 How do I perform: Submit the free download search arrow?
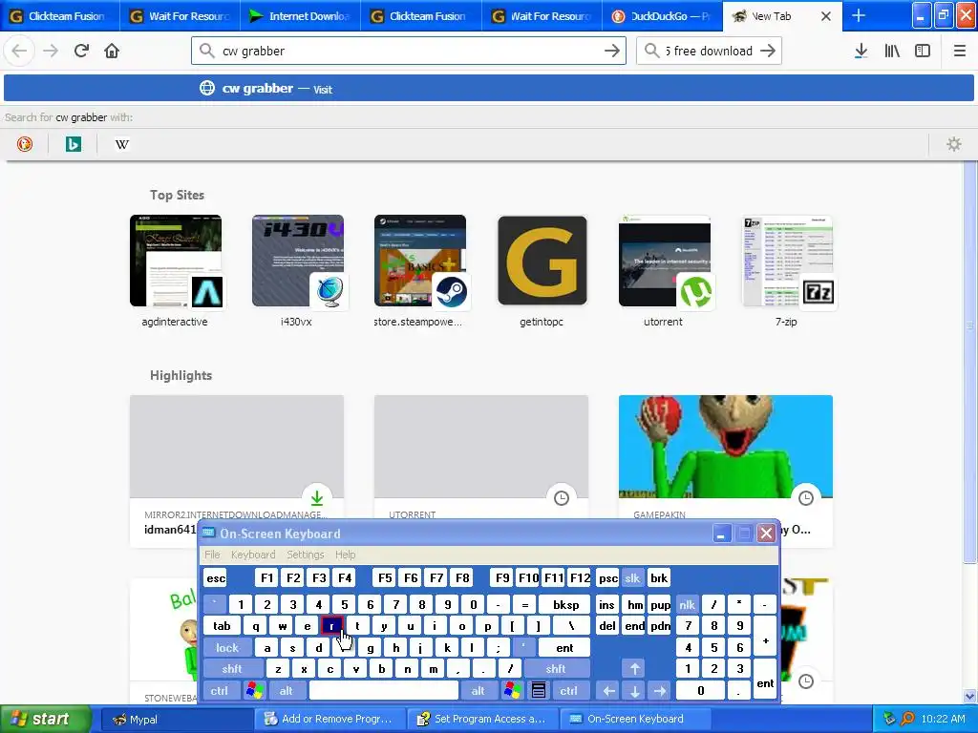[x=768, y=51]
